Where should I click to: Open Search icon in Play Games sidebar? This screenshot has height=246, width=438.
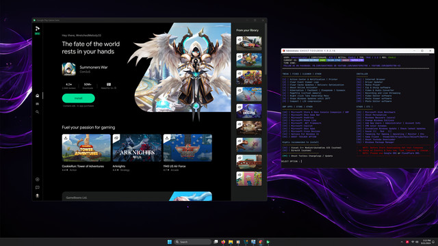(38, 112)
